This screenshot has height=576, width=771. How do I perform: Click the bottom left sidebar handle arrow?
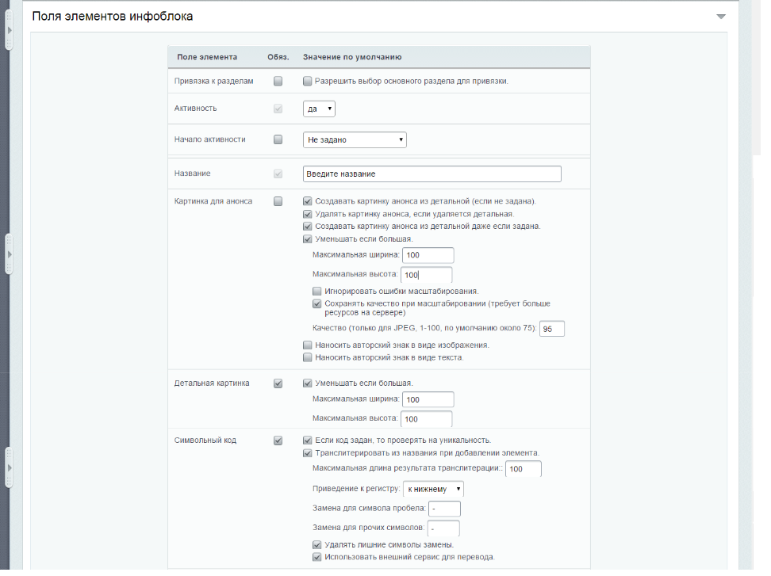[x=9, y=468]
